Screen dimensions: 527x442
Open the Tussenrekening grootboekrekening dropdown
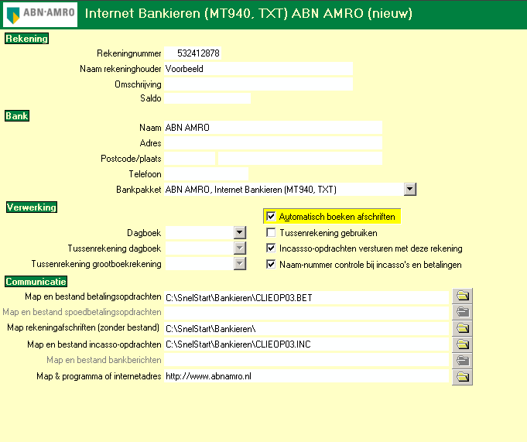coord(240,263)
